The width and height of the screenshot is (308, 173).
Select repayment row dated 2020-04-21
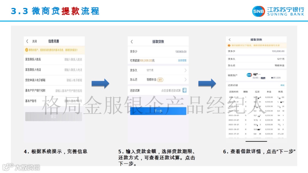(256, 120)
